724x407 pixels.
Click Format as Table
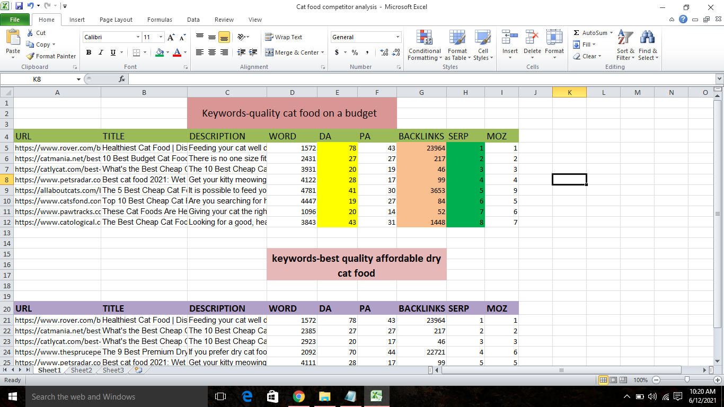(x=457, y=45)
